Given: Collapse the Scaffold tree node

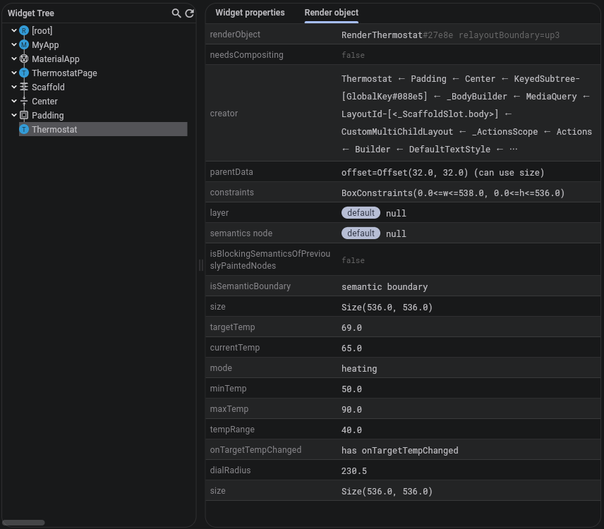Looking at the screenshot, I should 14,87.
